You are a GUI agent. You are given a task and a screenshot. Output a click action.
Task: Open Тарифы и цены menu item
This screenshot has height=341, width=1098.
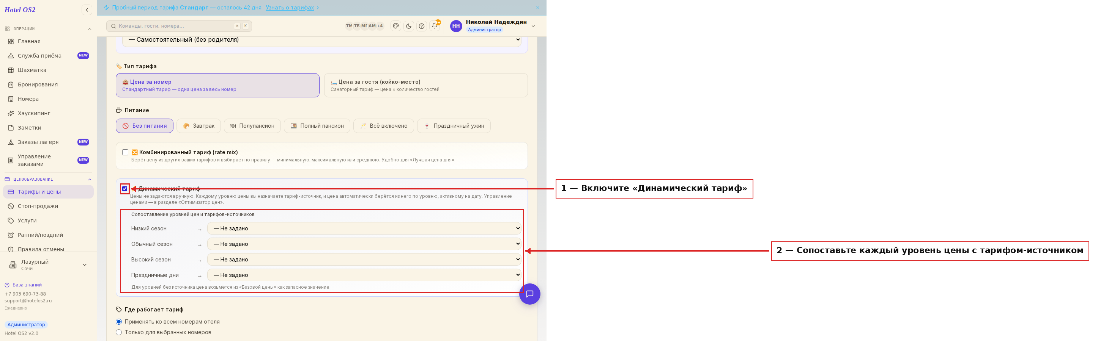(x=48, y=192)
